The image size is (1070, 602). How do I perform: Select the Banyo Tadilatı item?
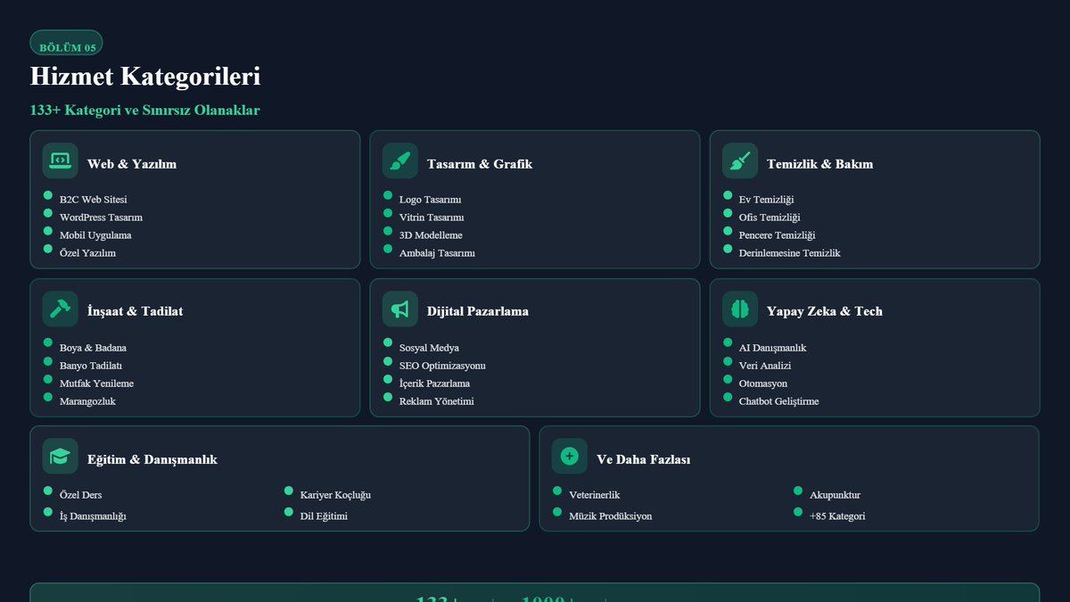[x=91, y=366]
